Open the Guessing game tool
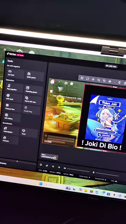Viewport: 126px width, 224px height. 33,90
